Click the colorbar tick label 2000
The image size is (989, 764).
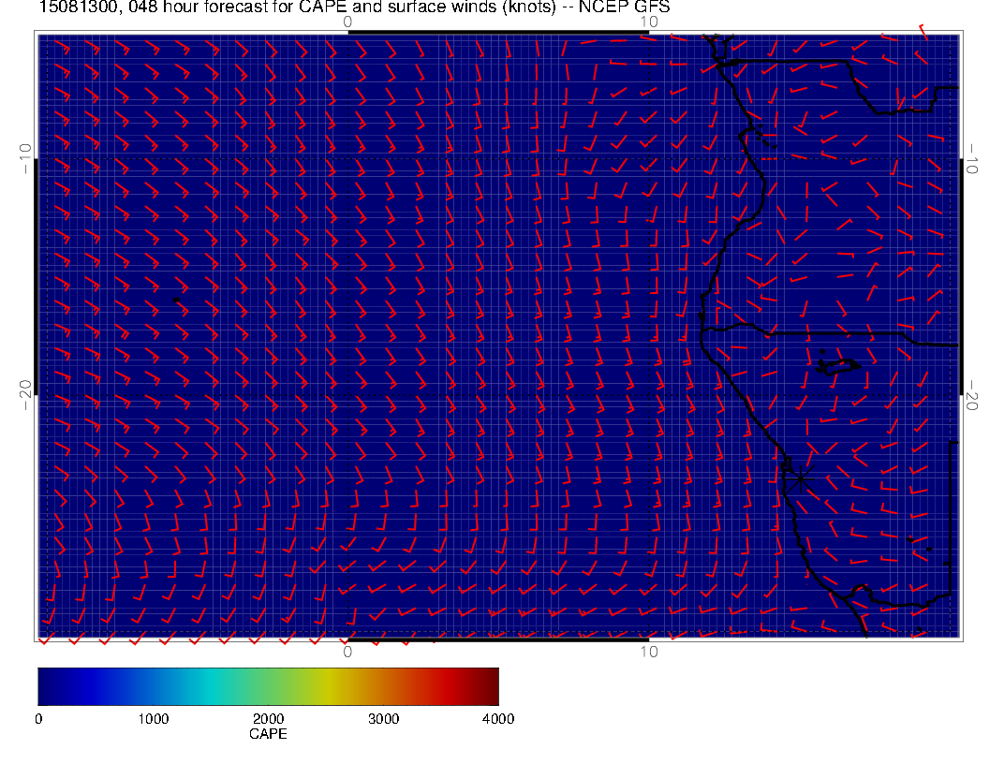click(x=268, y=718)
